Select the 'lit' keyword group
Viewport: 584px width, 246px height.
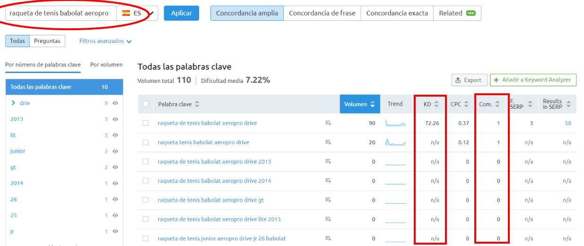[x=13, y=135]
